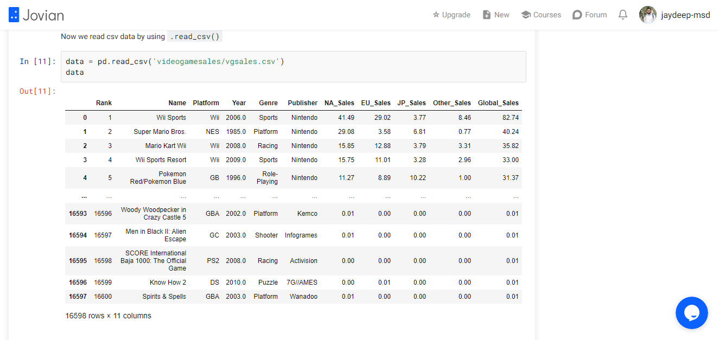Click the Platform column header
Image resolution: width=719 pixels, height=340 pixels.
[206, 103]
